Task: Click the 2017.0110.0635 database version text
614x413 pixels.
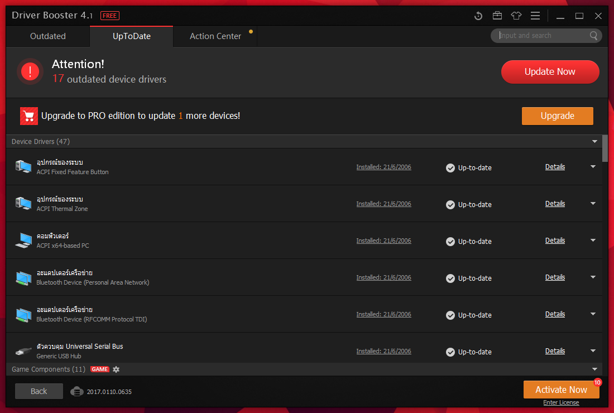Action: [x=109, y=392]
